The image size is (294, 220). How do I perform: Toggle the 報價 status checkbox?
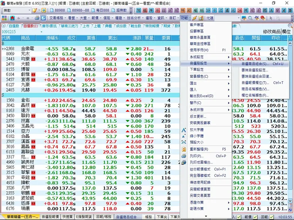255,217
